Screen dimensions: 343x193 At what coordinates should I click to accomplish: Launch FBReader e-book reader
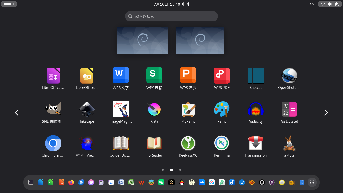click(154, 143)
